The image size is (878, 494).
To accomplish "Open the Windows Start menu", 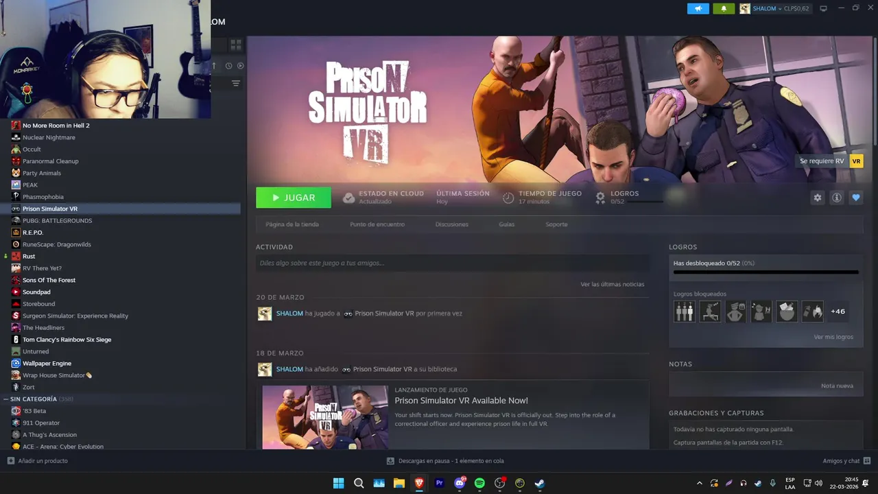I will click(x=338, y=483).
